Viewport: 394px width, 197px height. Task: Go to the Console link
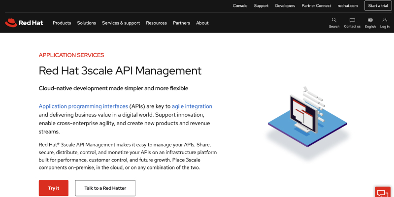[x=240, y=5]
